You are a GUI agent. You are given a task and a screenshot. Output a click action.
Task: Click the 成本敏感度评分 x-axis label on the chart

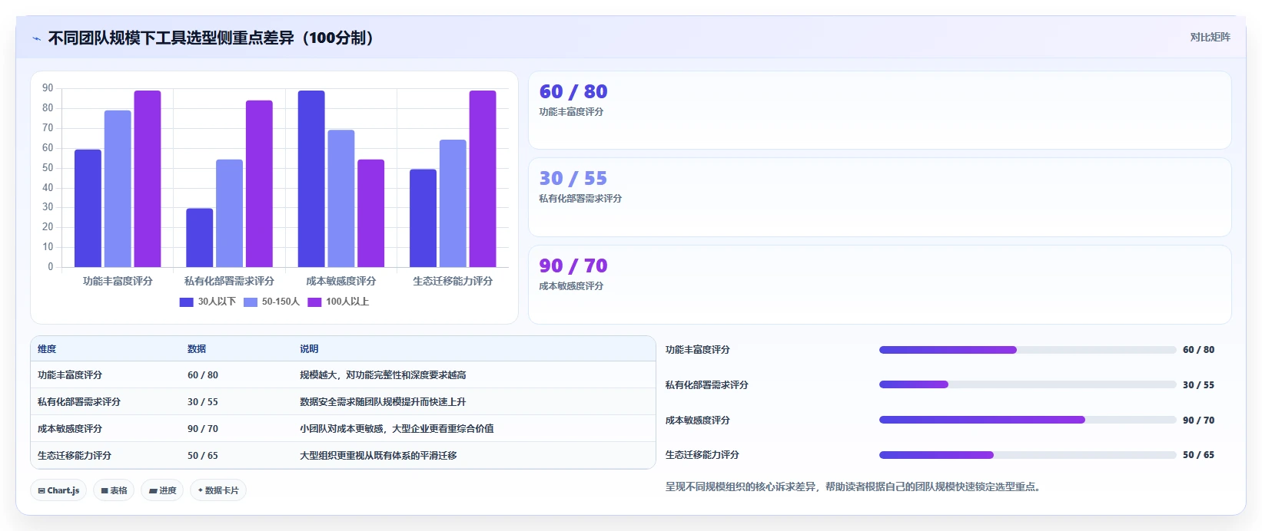click(341, 281)
